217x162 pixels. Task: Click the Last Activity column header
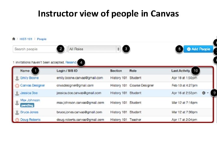coord(181,71)
